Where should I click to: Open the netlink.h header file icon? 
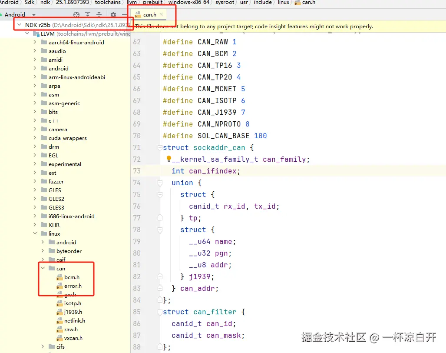pos(59,320)
